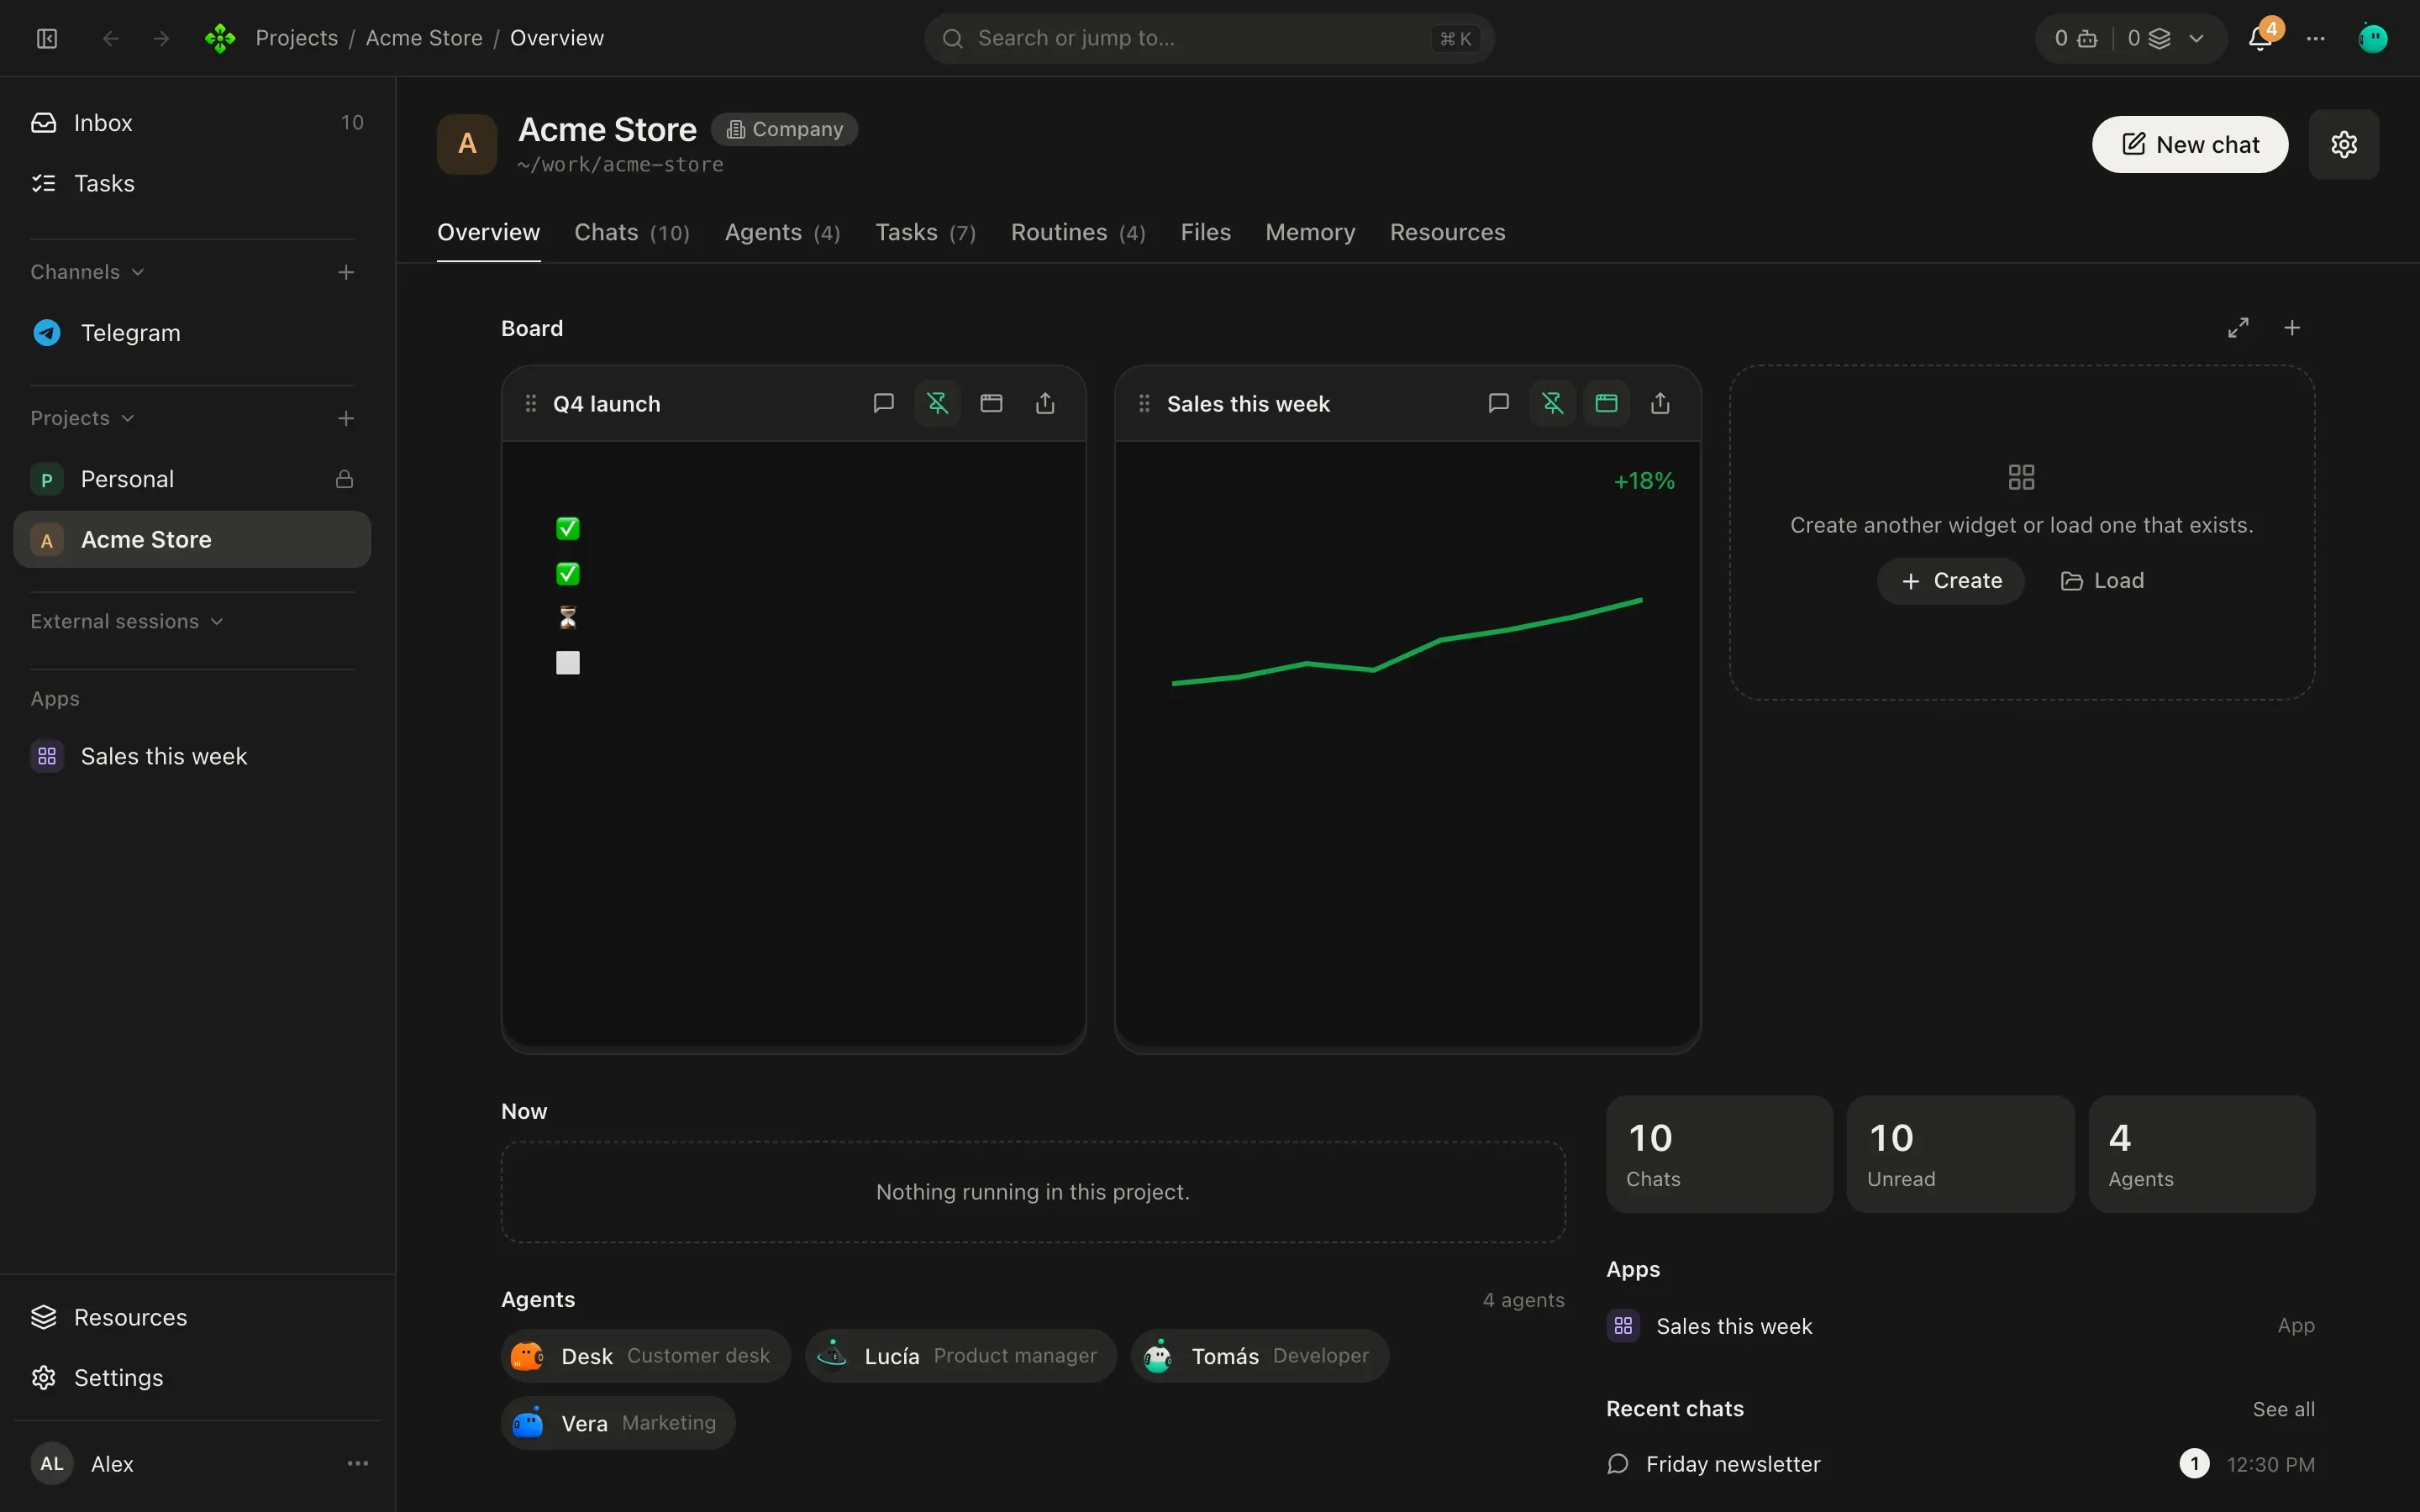
Task: Share the Sales this week widget
Action: point(1660,403)
